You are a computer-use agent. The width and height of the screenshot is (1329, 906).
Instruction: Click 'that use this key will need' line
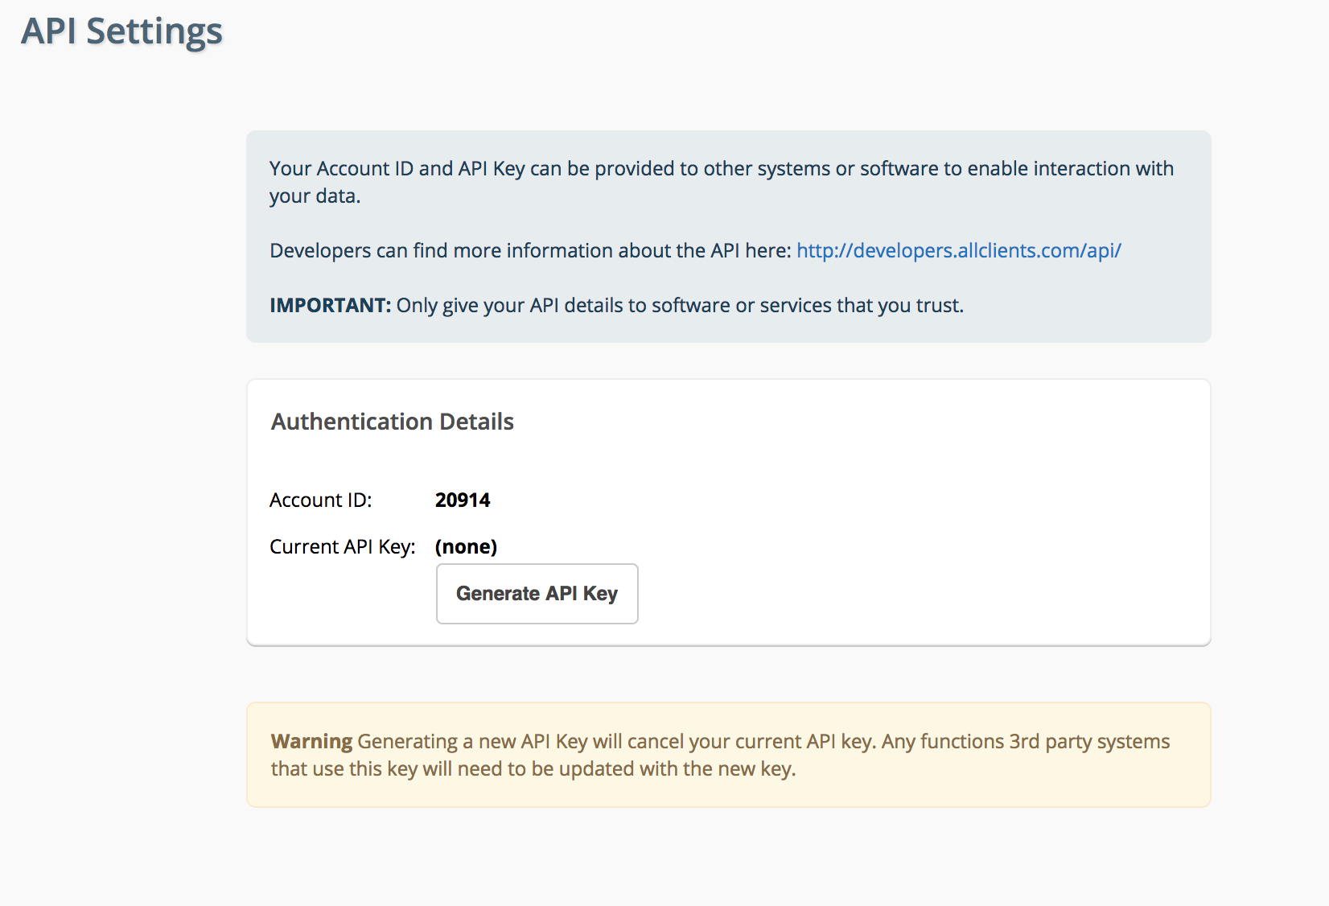386,769
